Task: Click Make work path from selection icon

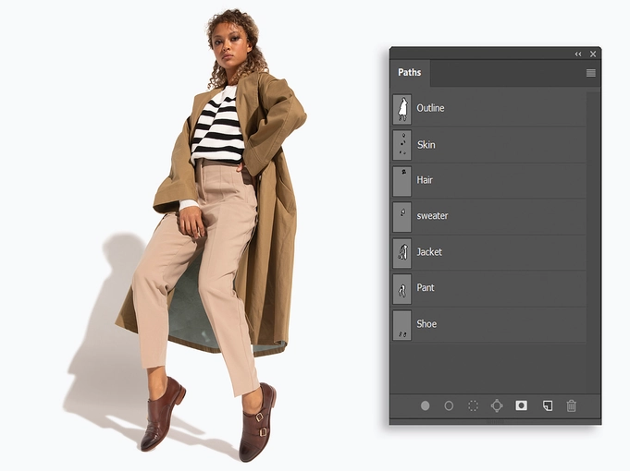Action: tap(497, 405)
